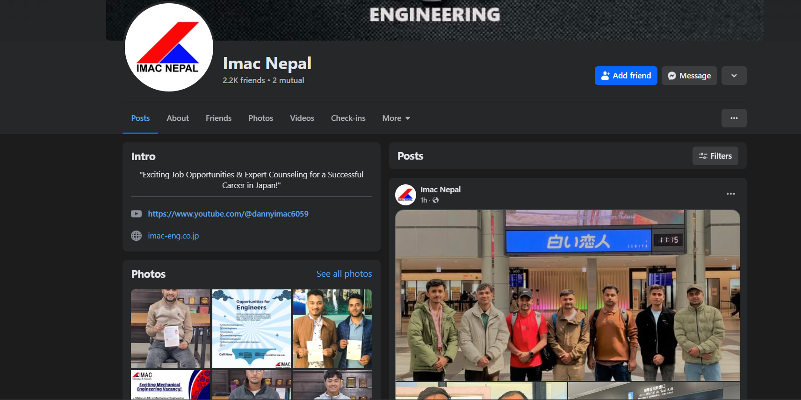Open the post options three-dots menu
Screen dimensions: 801x400
(730, 194)
